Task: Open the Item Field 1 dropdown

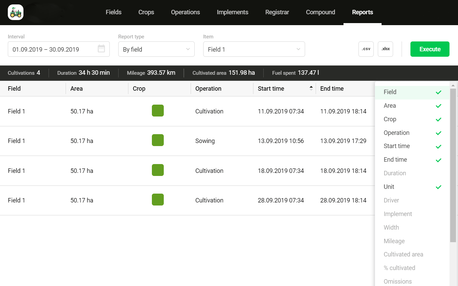Action: click(254, 49)
